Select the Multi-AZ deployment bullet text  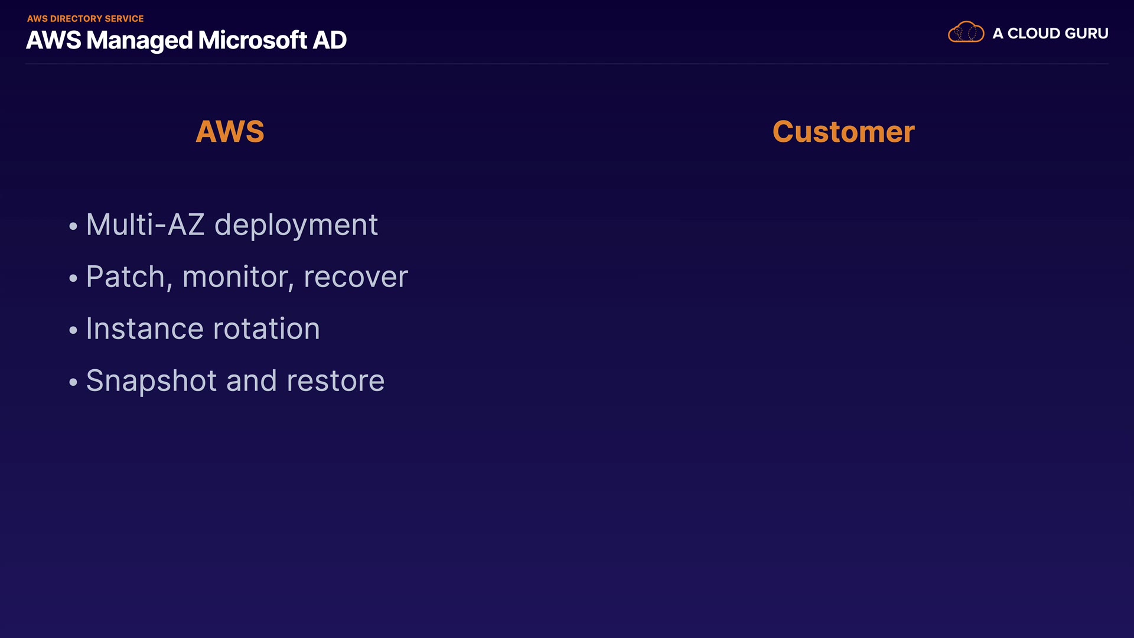click(232, 225)
